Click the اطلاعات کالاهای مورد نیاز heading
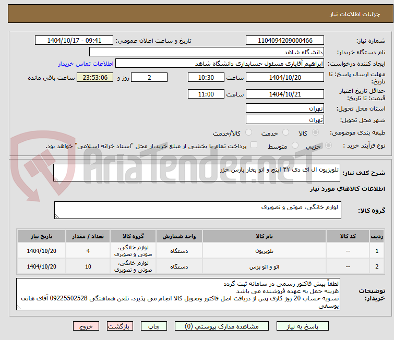Screen dimensions: 394x340 tap(347, 189)
